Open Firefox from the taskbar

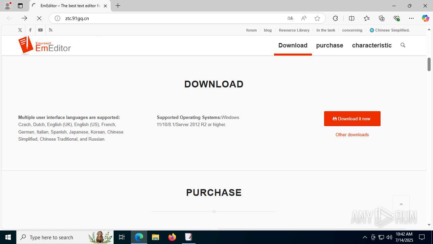[172, 237]
